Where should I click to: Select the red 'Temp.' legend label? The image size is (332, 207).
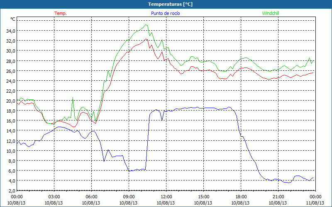pos(61,13)
